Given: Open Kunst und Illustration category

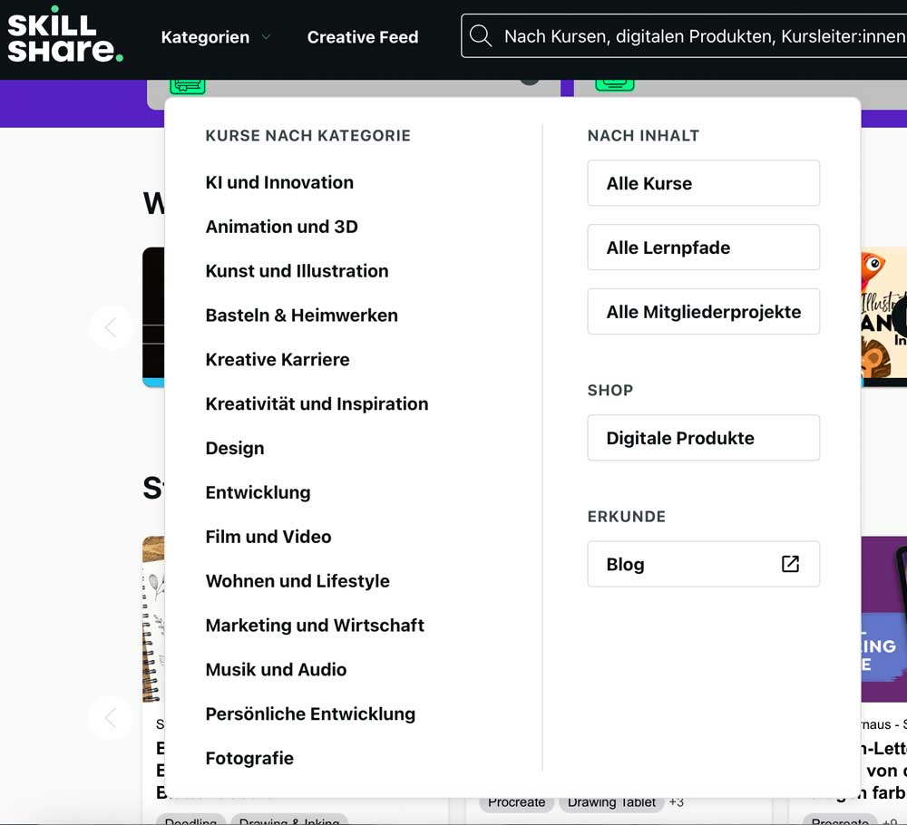Looking at the screenshot, I should [x=297, y=270].
